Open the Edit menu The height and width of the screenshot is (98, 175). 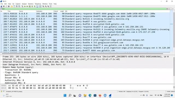[x=5, y=4]
